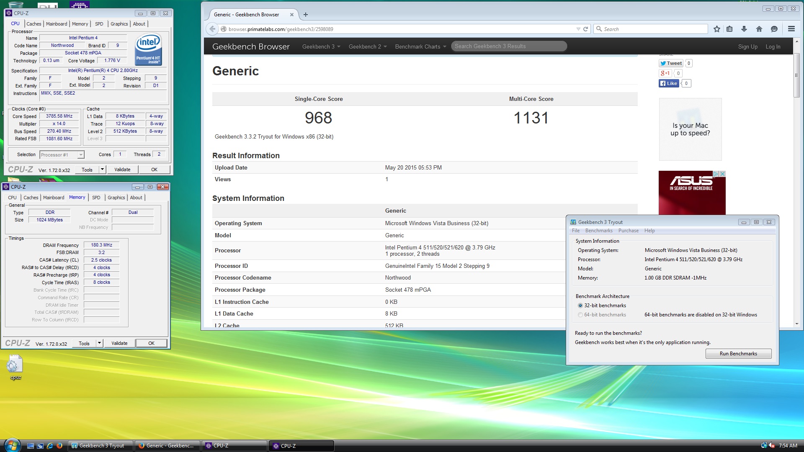The width and height of the screenshot is (804, 452).
Task: Click the Switch Between Windows quick launch icon
Action: pyautogui.click(x=40, y=446)
